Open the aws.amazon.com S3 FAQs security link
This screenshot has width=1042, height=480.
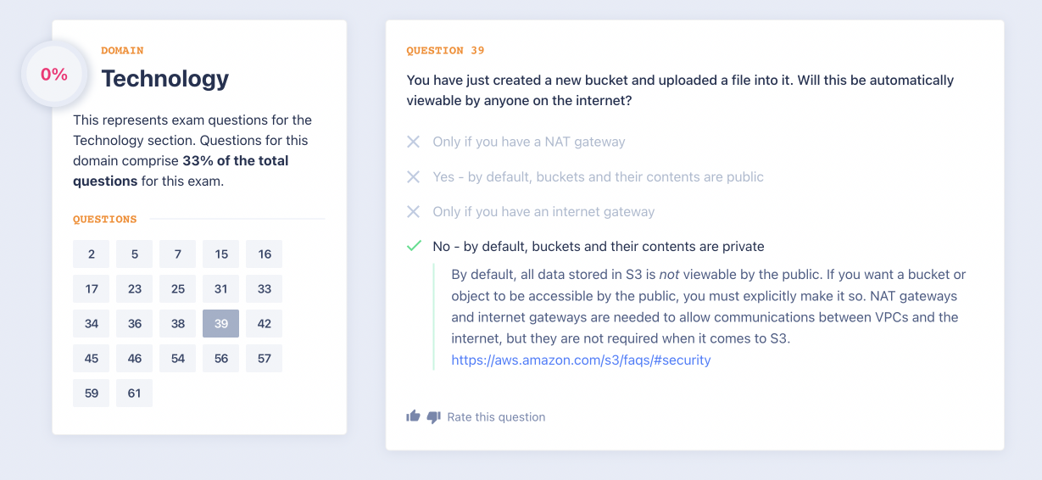[x=581, y=360]
